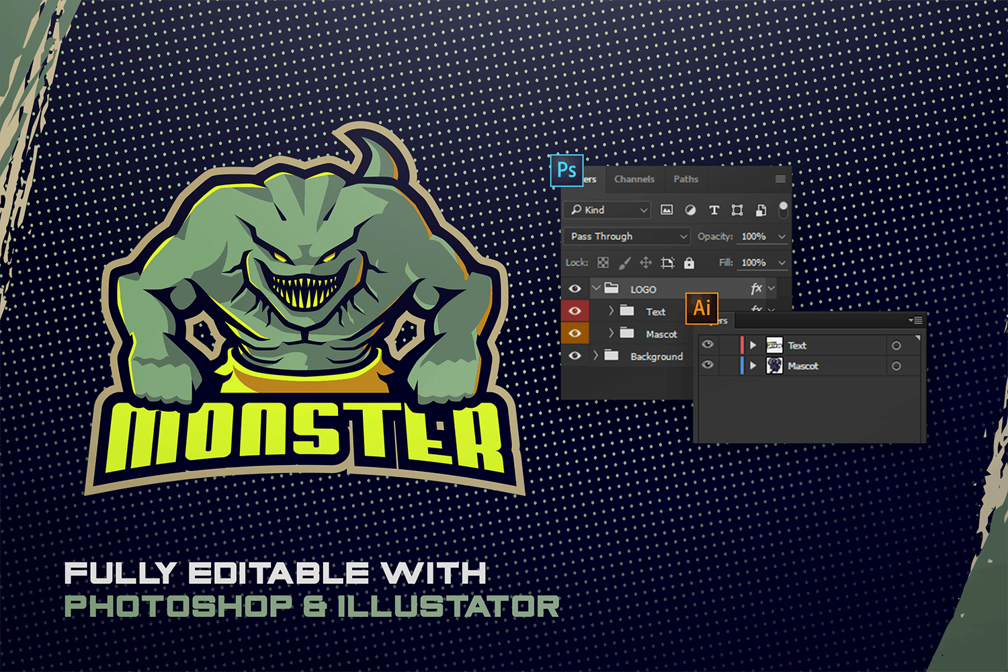Click target circle for Illustrator Mascot layer
1008x672 pixels.
coord(896,366)
